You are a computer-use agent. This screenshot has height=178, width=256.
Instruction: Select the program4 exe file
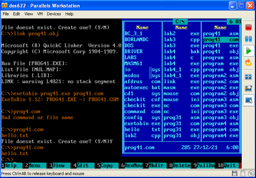coord(221,136)
